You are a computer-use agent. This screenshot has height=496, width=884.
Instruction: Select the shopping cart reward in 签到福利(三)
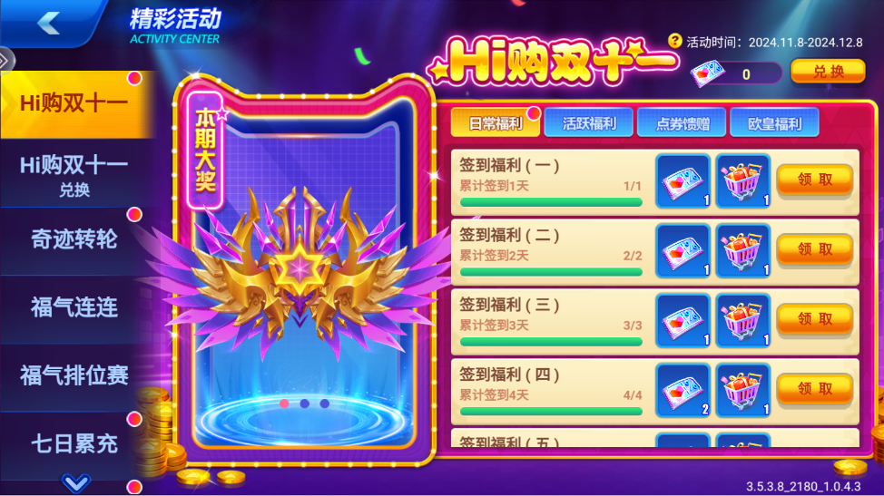(x=742, y=321)
